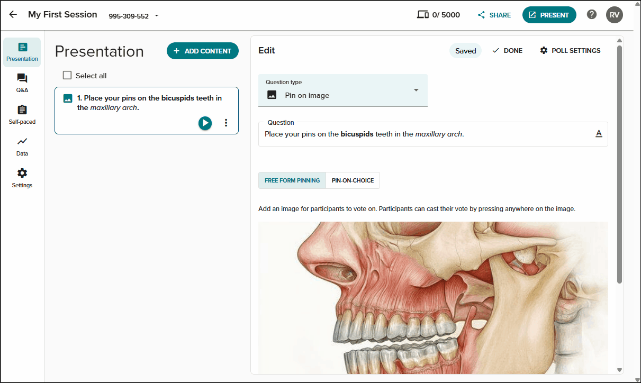Click the Saved status label

(466, 51)
